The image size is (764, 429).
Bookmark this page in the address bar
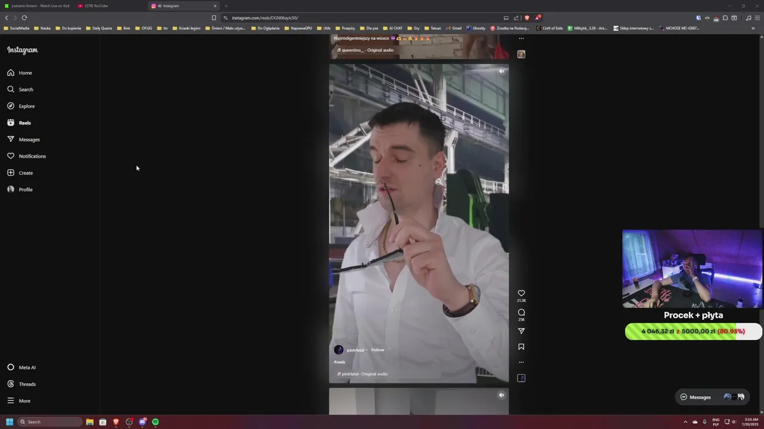point(214,18)
